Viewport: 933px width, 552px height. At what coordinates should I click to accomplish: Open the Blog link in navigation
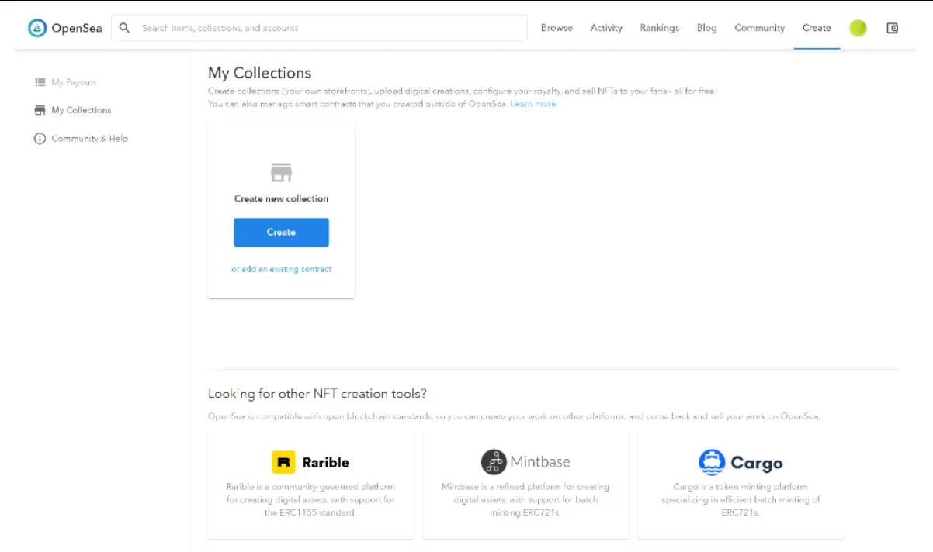707,28
